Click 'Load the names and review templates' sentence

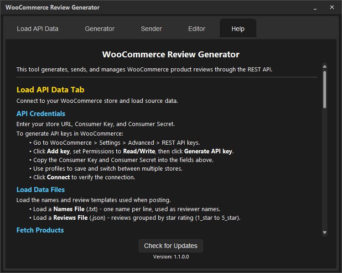click(x=93, y=200)
